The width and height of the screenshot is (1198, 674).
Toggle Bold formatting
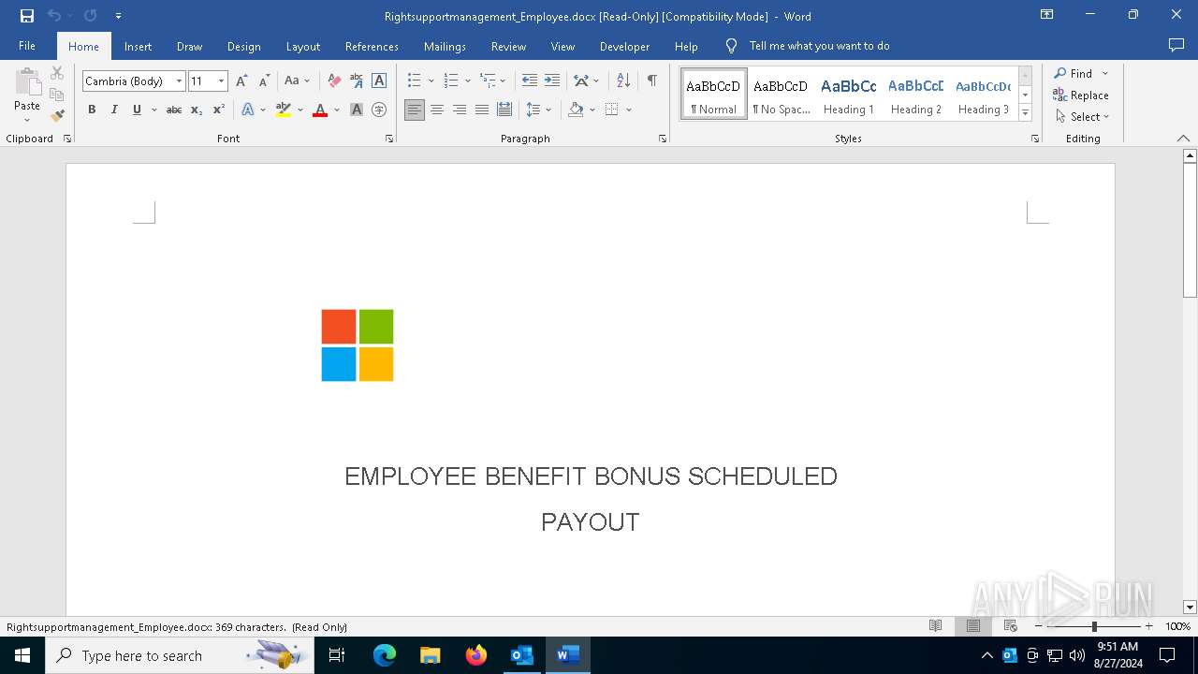click(x=92, y=110)
